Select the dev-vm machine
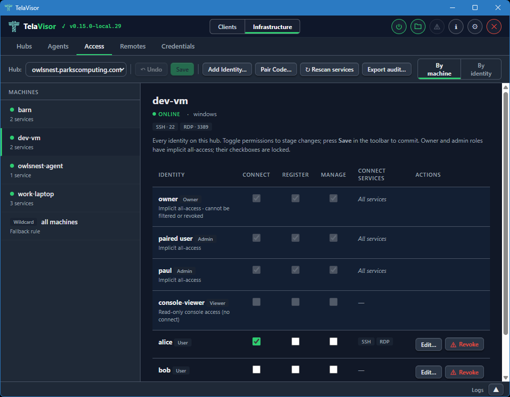510x397 pixels. pos(70,142)
